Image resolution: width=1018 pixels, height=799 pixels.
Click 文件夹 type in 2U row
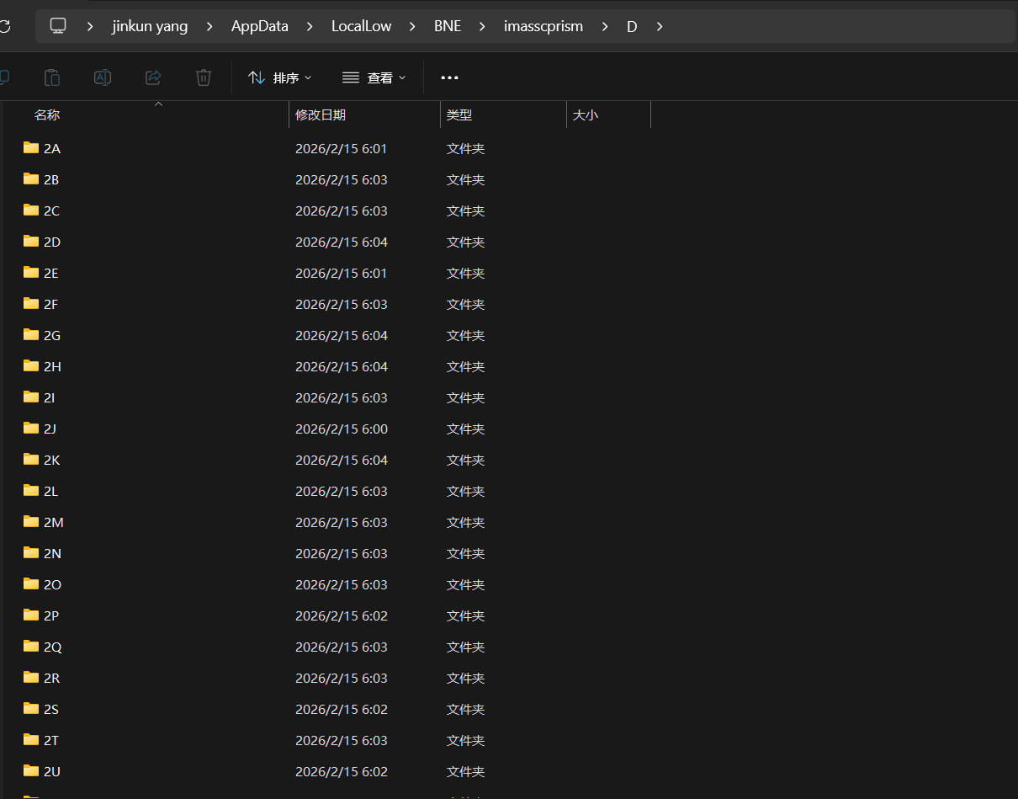(x=466, y=772)
